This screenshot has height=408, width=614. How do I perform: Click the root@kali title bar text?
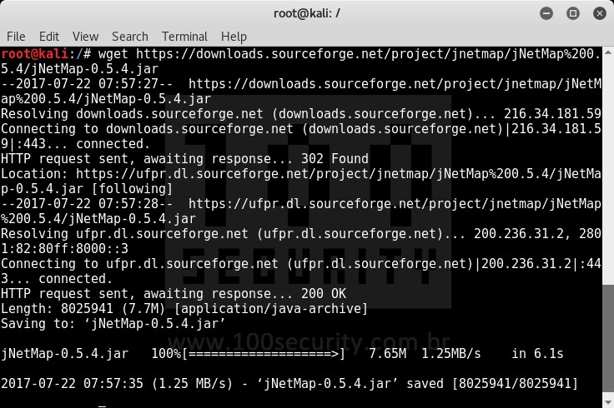(x=307, y=13)
